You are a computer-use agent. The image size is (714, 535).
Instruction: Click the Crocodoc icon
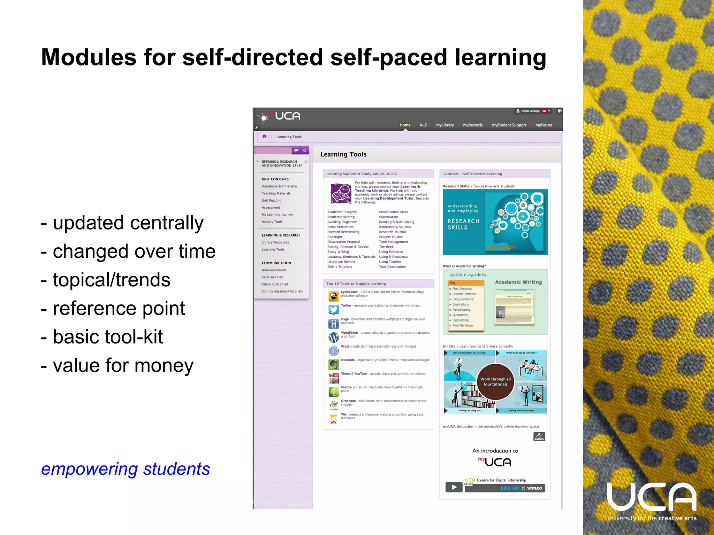(x=334, y=405)
